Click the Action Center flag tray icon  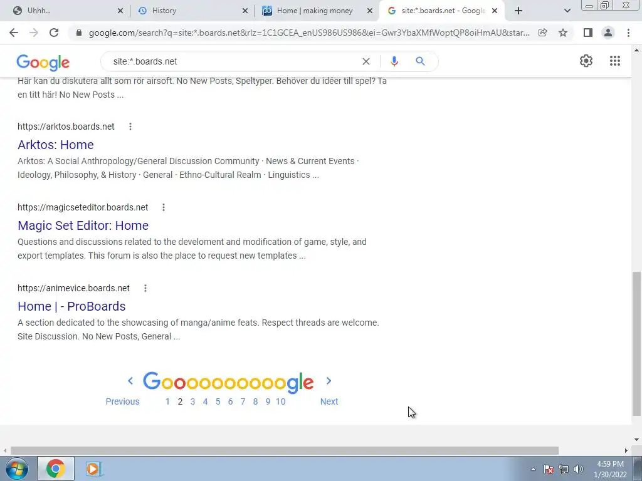(x=549, y=469)
